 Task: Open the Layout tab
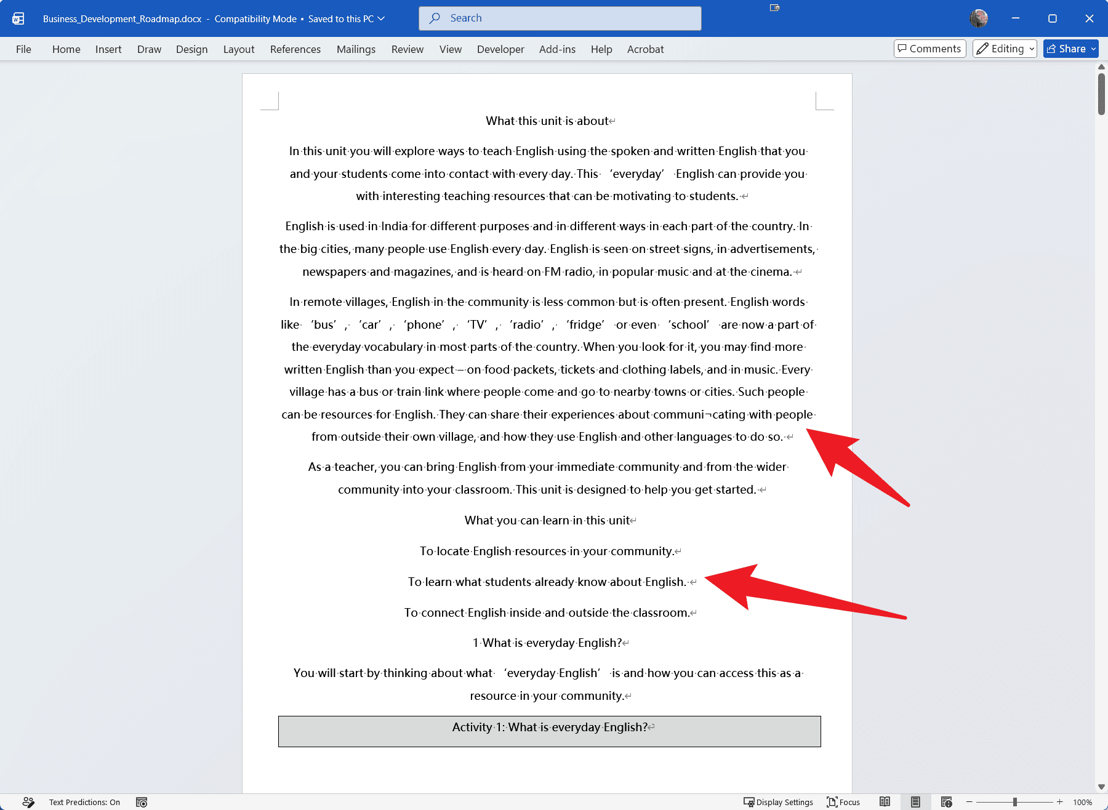[239, 49]
